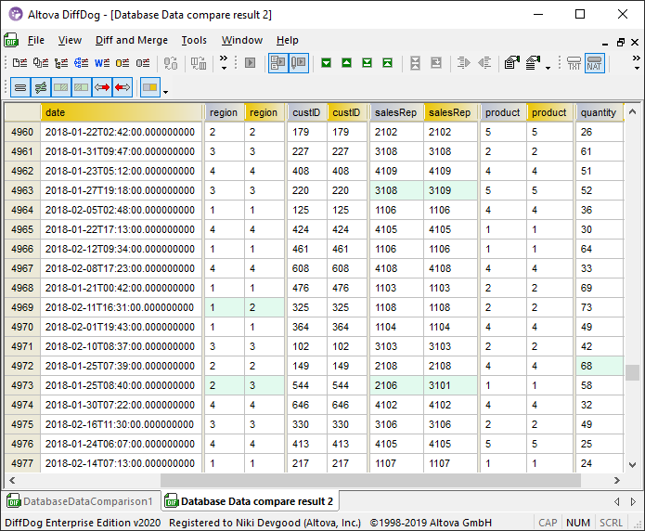645x531 pixels.
Task: Click the Compare XML Schemas icon
Action: (82, 63)
